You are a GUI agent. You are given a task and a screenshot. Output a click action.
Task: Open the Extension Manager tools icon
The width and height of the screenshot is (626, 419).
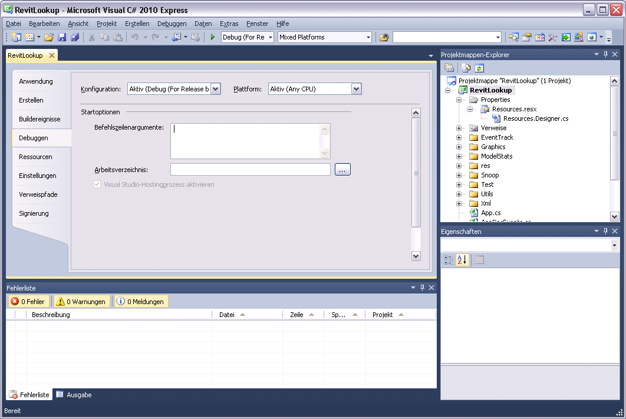pos(552,37)
